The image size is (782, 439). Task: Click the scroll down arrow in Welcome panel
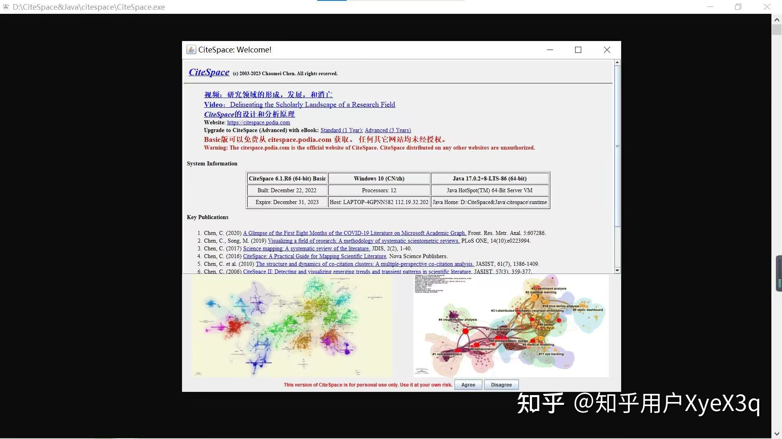(617, 270)
